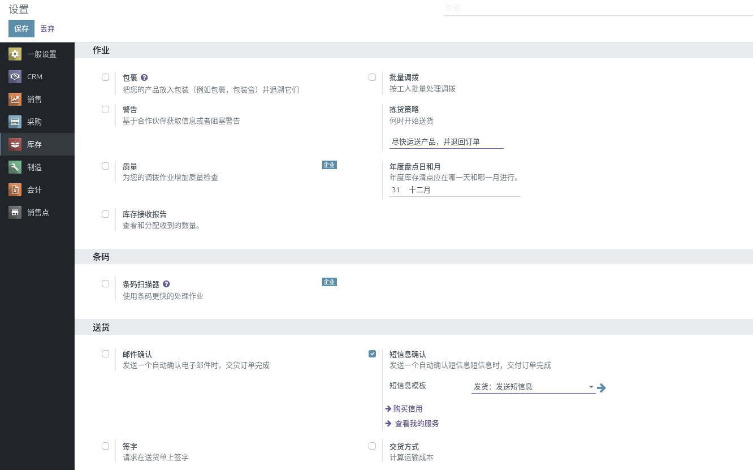Image resolution: width=753 pixels, height=470 pixels.
Task: Click the 拣货策略 label
Action: 404,110
